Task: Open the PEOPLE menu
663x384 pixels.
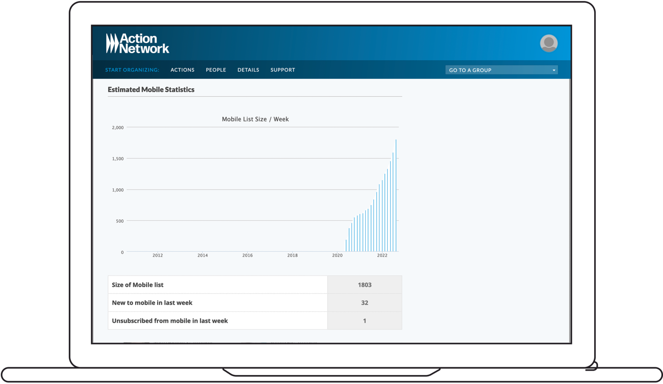Action: 216,70
